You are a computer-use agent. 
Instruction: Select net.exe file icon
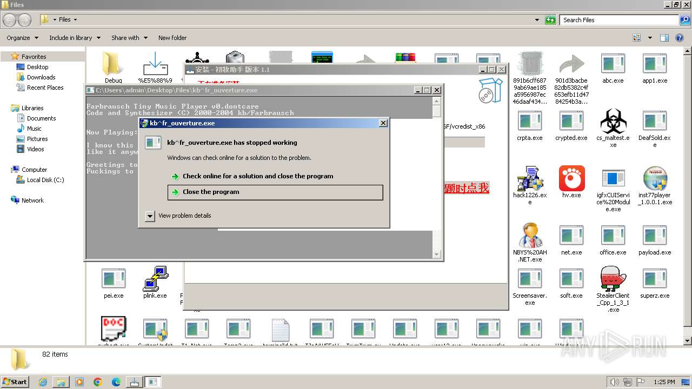[571, 240]
